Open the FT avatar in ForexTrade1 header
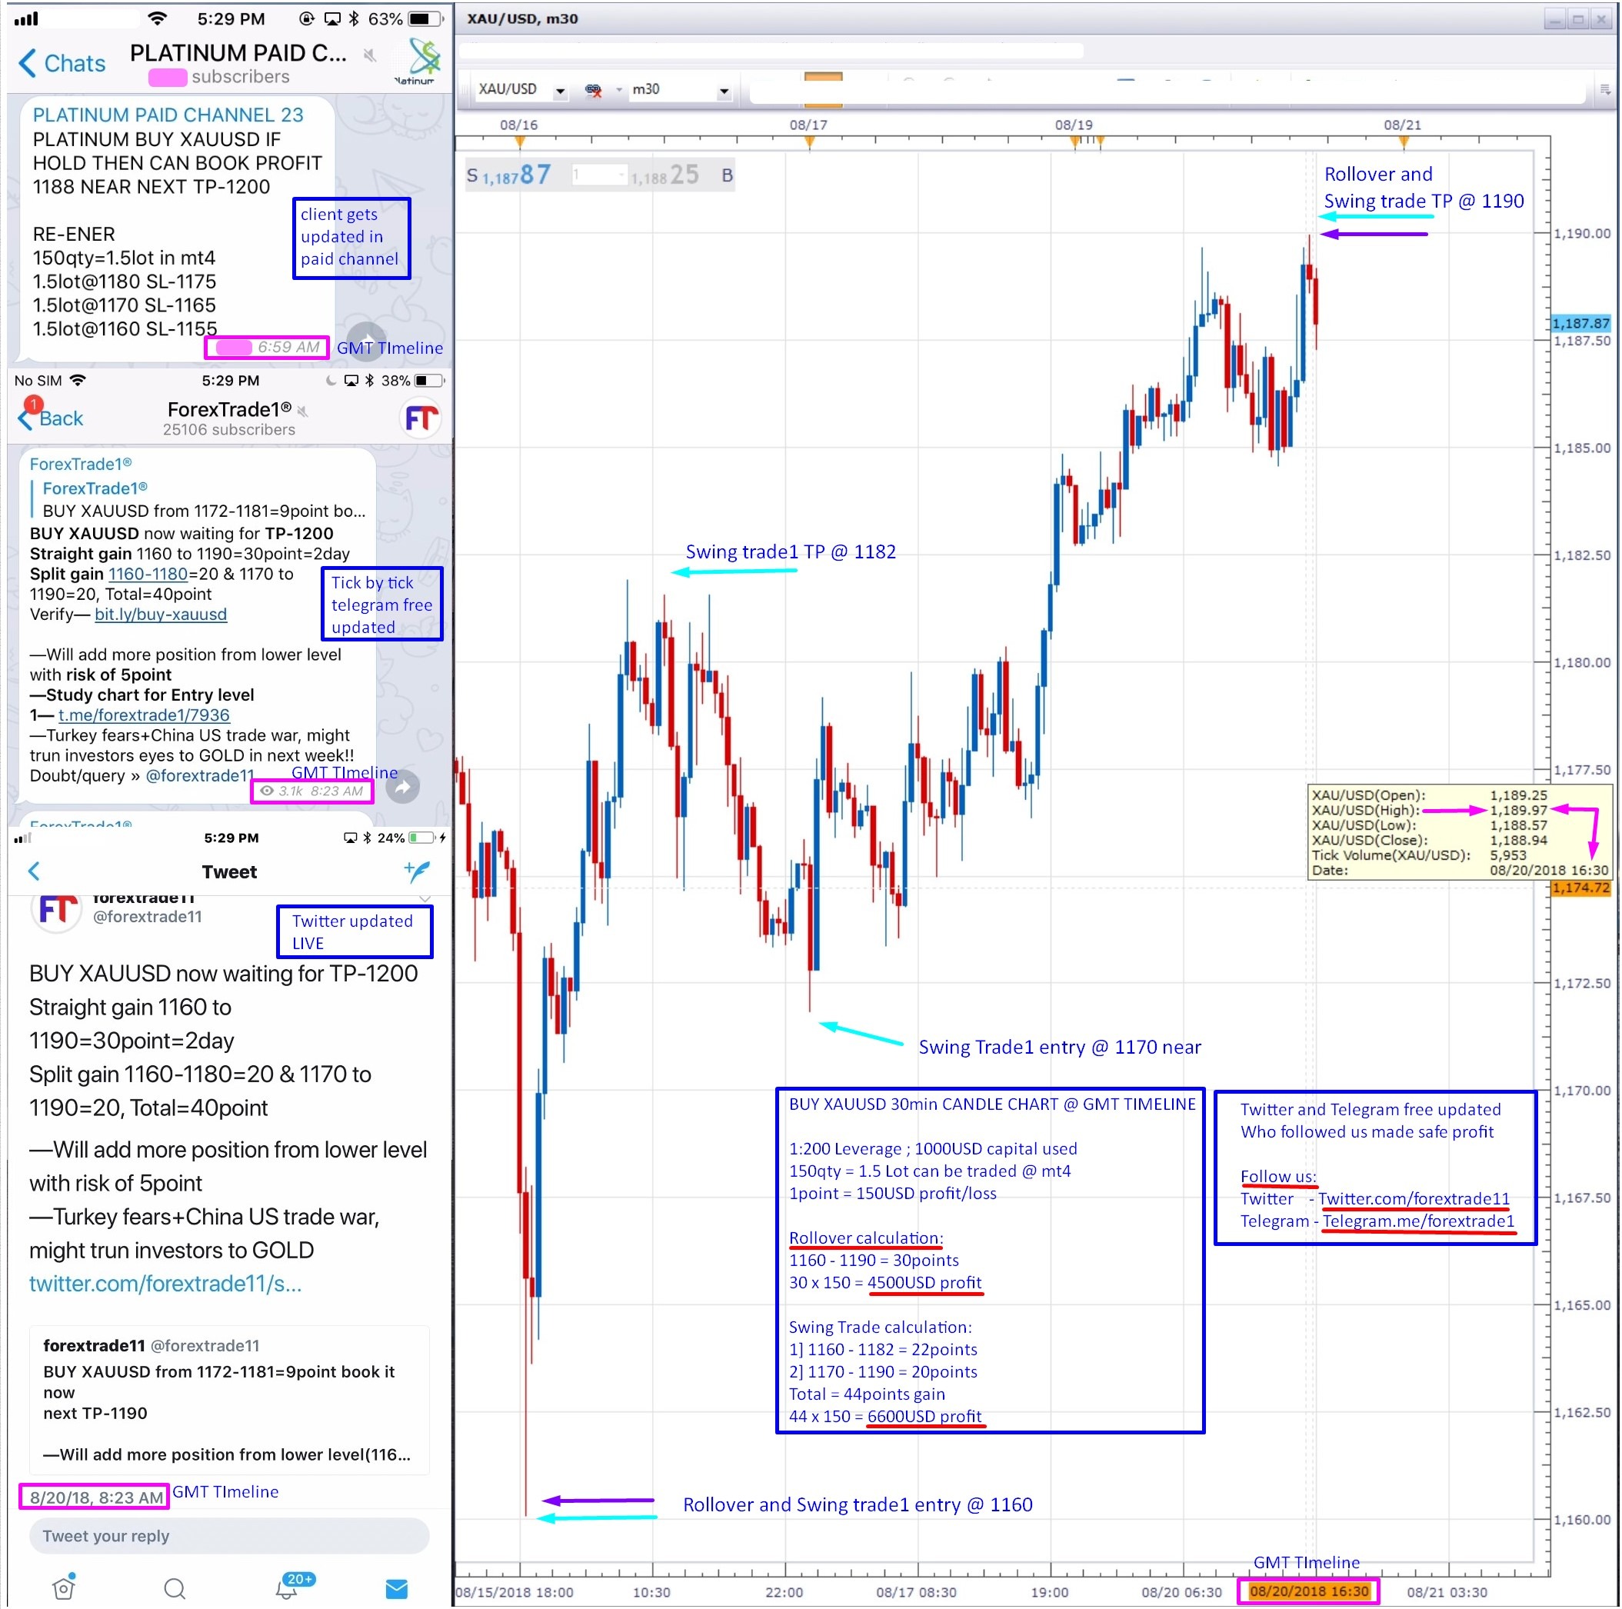Viewport: 1622px width, 1609px height. pos(421,418)
